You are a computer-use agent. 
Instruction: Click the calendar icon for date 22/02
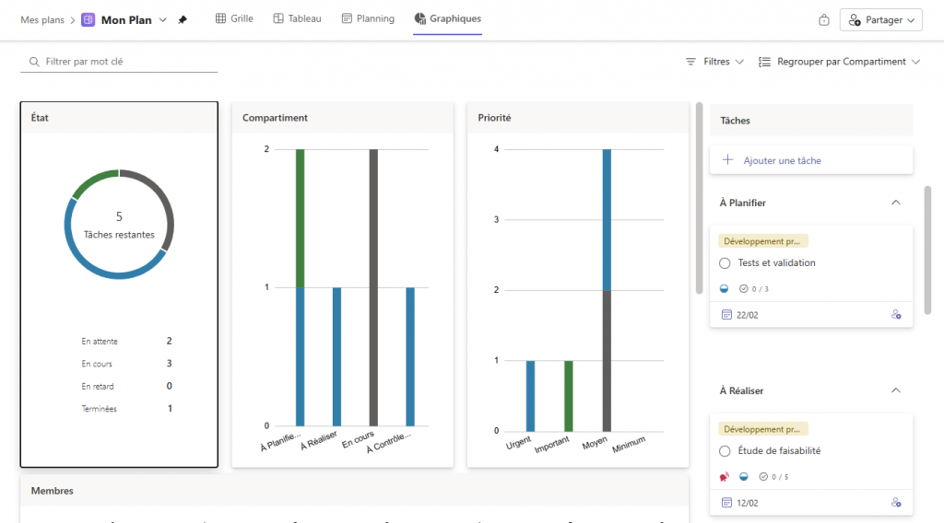point(726,315)
